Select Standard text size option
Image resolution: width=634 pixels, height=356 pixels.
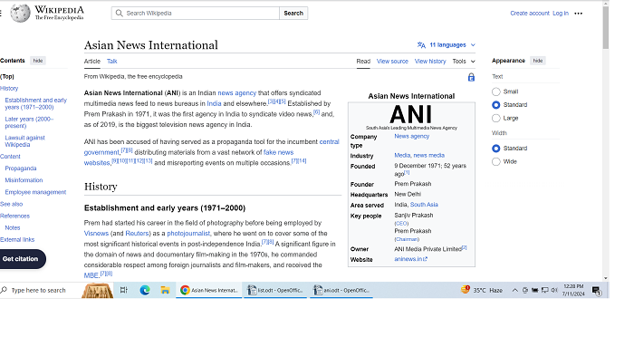tap(496, 105)
